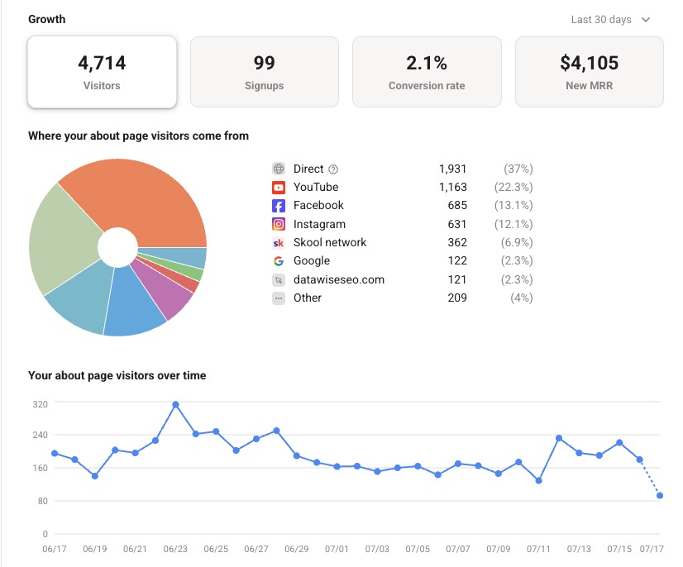Click the Instagram source icon
Image resolution: width=683 pixels, height=567 pixels.
[279, 224]
